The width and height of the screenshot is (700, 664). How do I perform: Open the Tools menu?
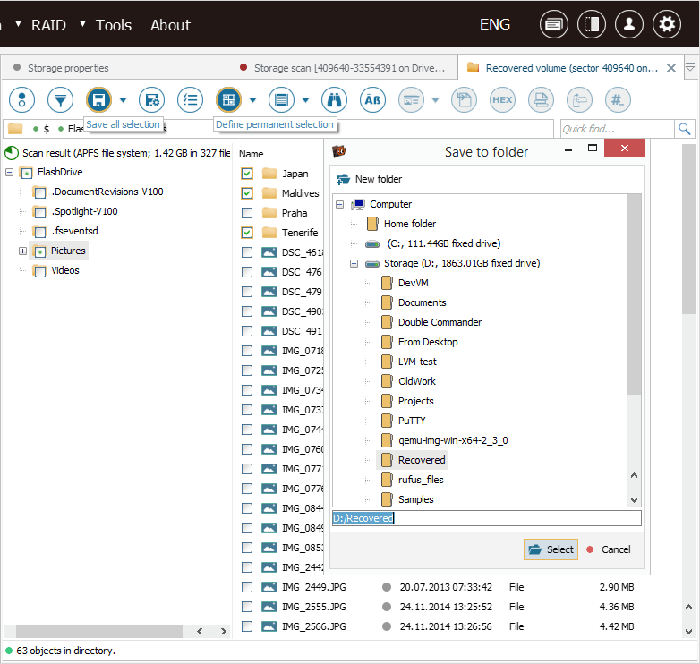point(114,25)
